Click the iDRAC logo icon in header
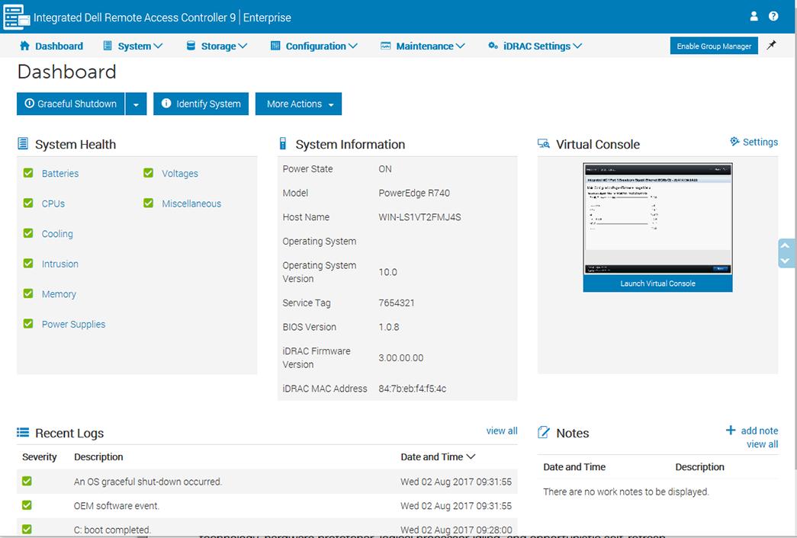Image resolution: width=797 pixels, height=538 pixels. (x=15, y=17)
